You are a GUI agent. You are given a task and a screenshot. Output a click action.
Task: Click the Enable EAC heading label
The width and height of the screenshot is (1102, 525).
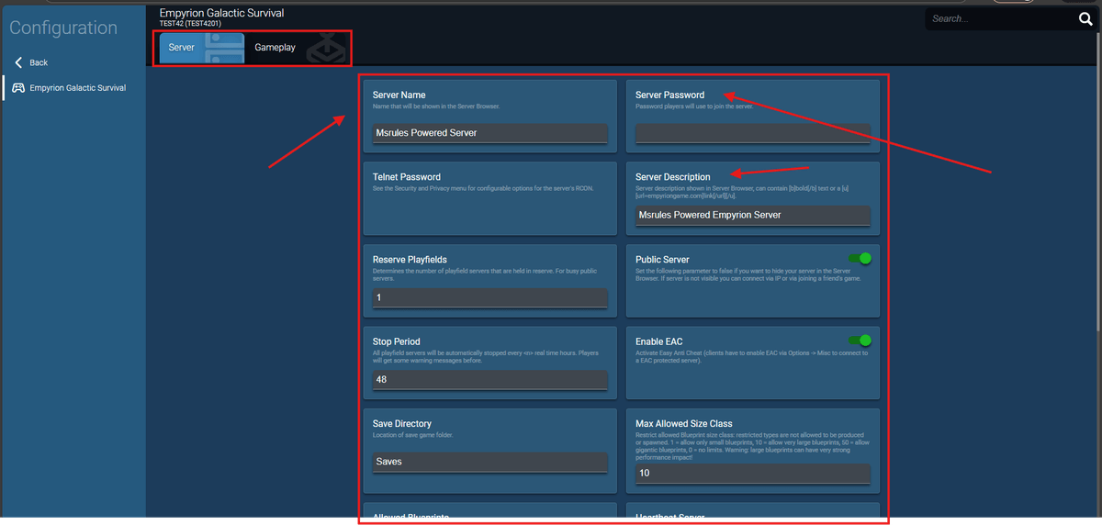[658, 341]
